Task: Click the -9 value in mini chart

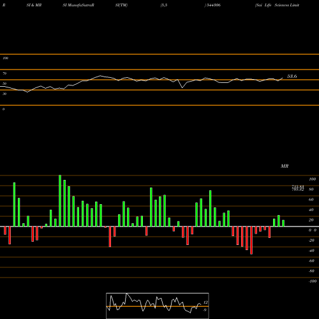Action: pyautogui.click(x=205, y=310)
